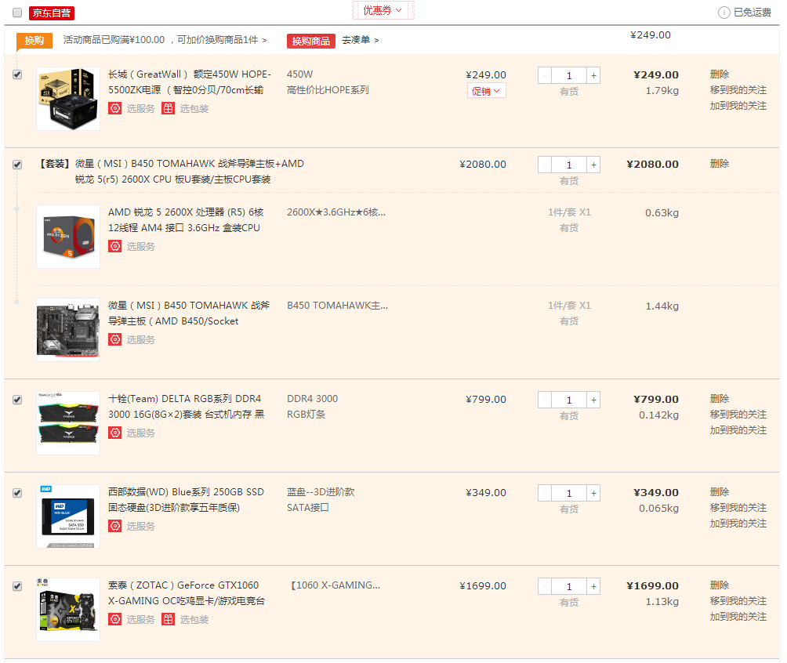The height and width of the screenshot is (663, 787).
Task: Delete the Team DELTA RGB memory from cart
Action: (720, 398)
